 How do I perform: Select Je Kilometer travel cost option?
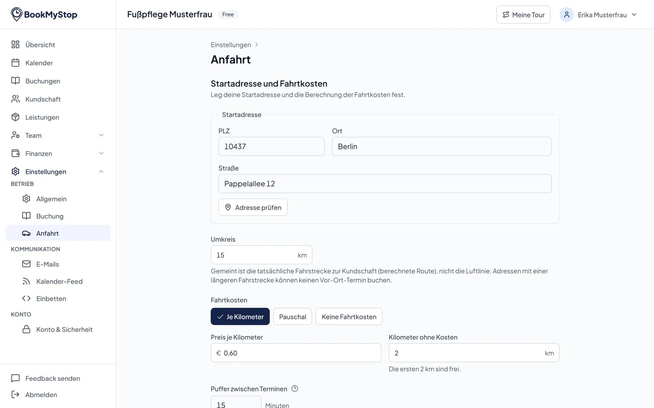pos(240,317)
